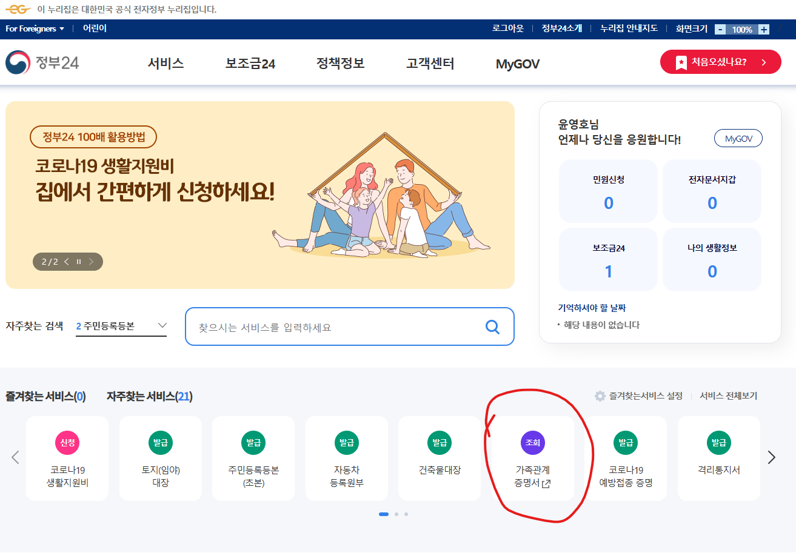Open the 누리집 안내지도 link
796x553 pixels.
(629, 28)
